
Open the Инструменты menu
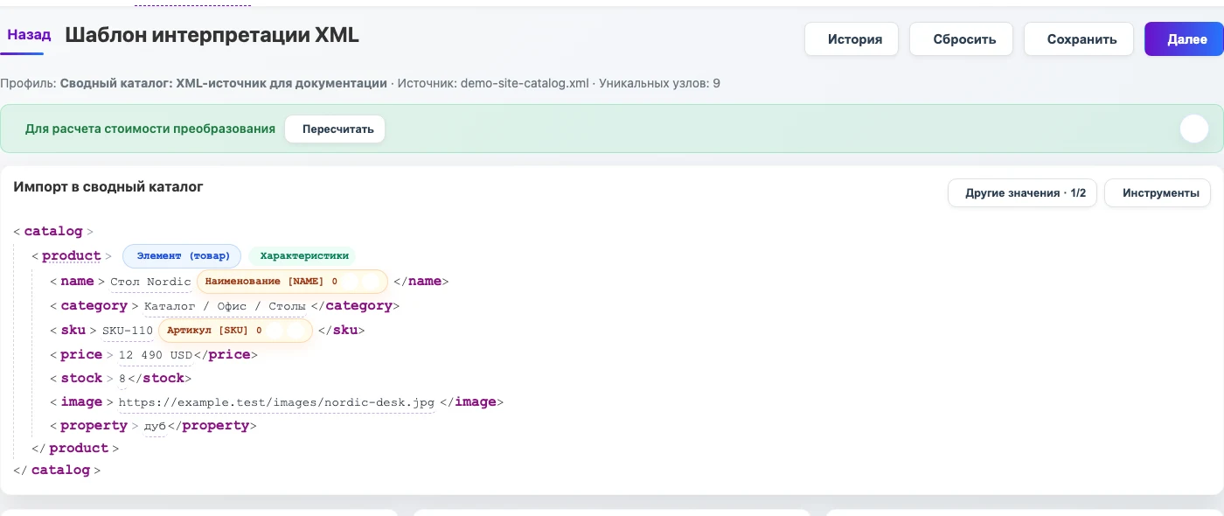tap(1158, 193)
